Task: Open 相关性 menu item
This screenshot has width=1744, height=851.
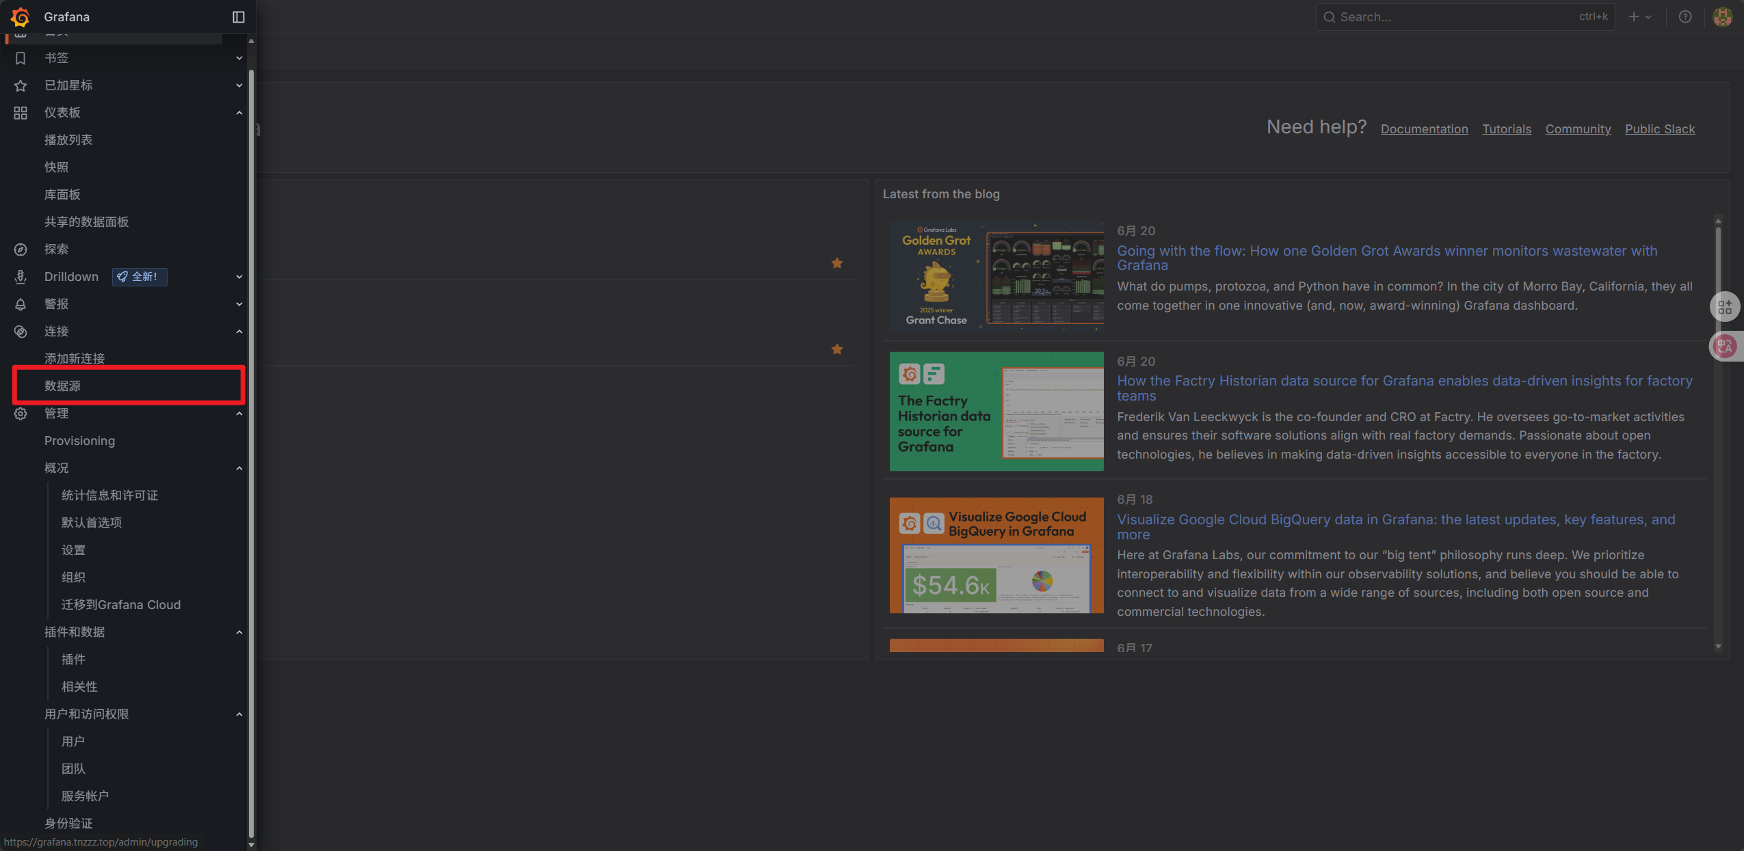Action: coord(79,687)
